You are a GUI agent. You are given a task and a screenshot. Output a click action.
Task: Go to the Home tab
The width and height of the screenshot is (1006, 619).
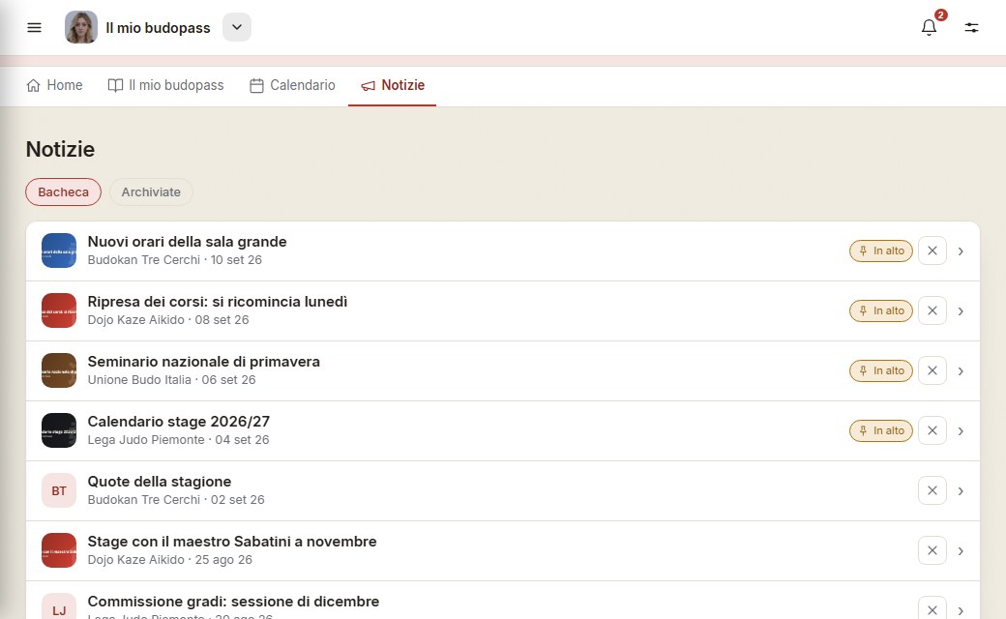(x=54, y=85)
